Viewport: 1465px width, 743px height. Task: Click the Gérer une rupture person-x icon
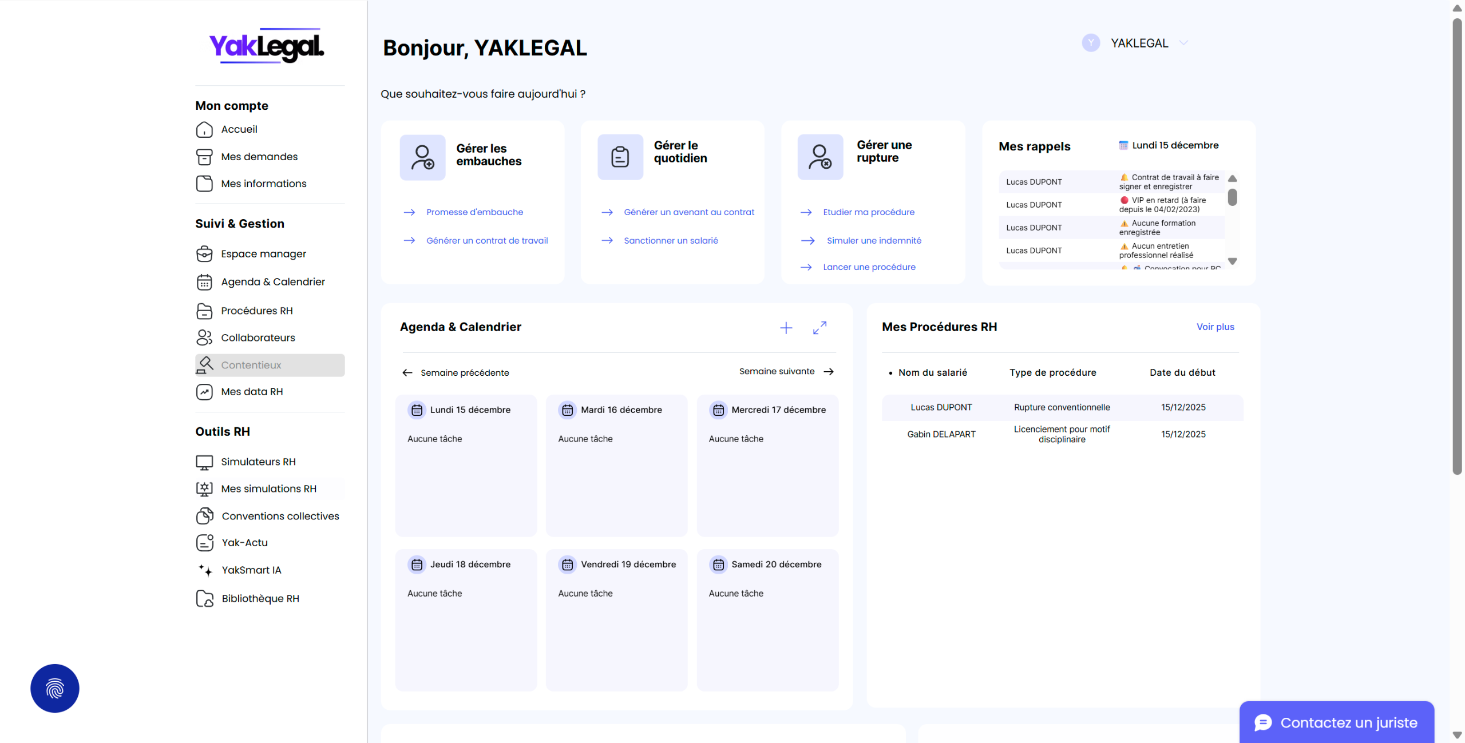click(819, 157)
